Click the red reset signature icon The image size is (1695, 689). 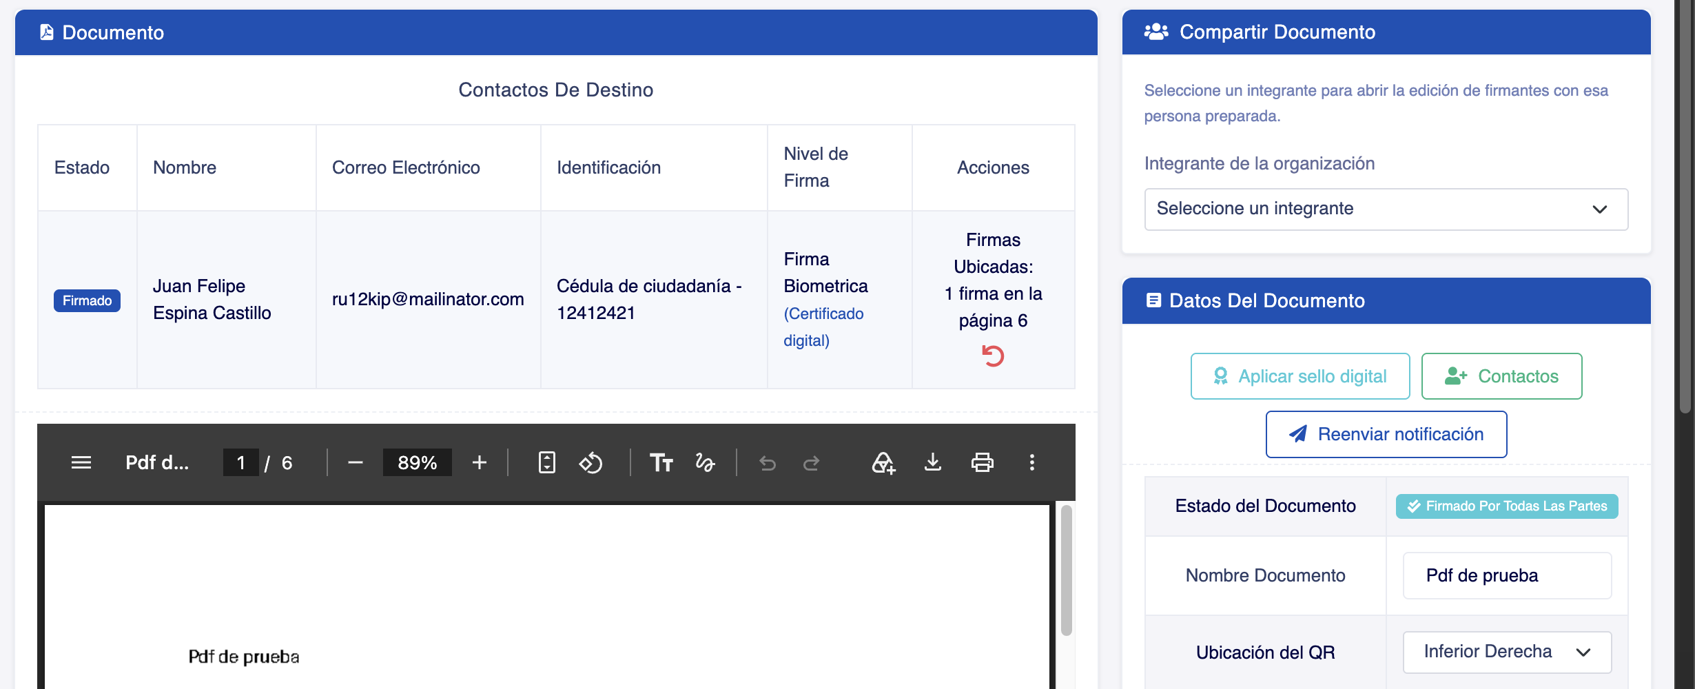(993, 356)
